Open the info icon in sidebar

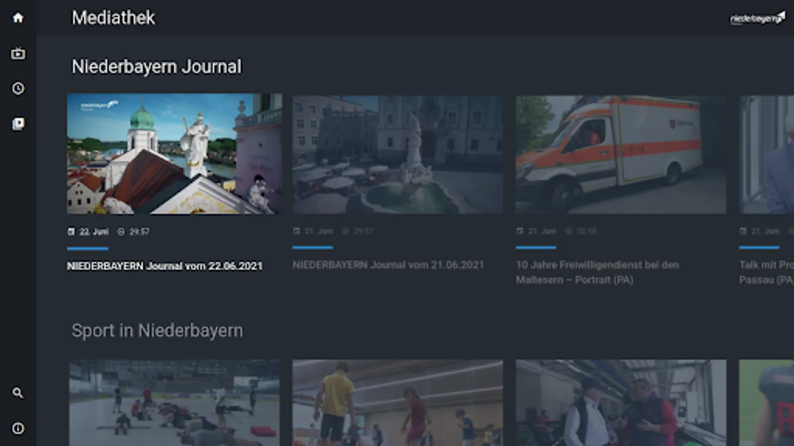point(18,428)
